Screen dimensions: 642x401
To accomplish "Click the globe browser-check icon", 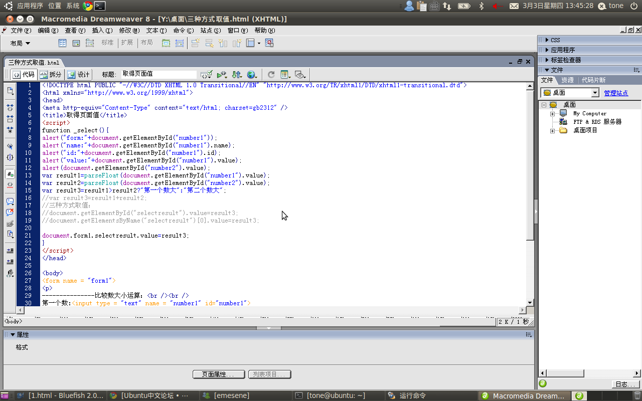I will point(251,75).
